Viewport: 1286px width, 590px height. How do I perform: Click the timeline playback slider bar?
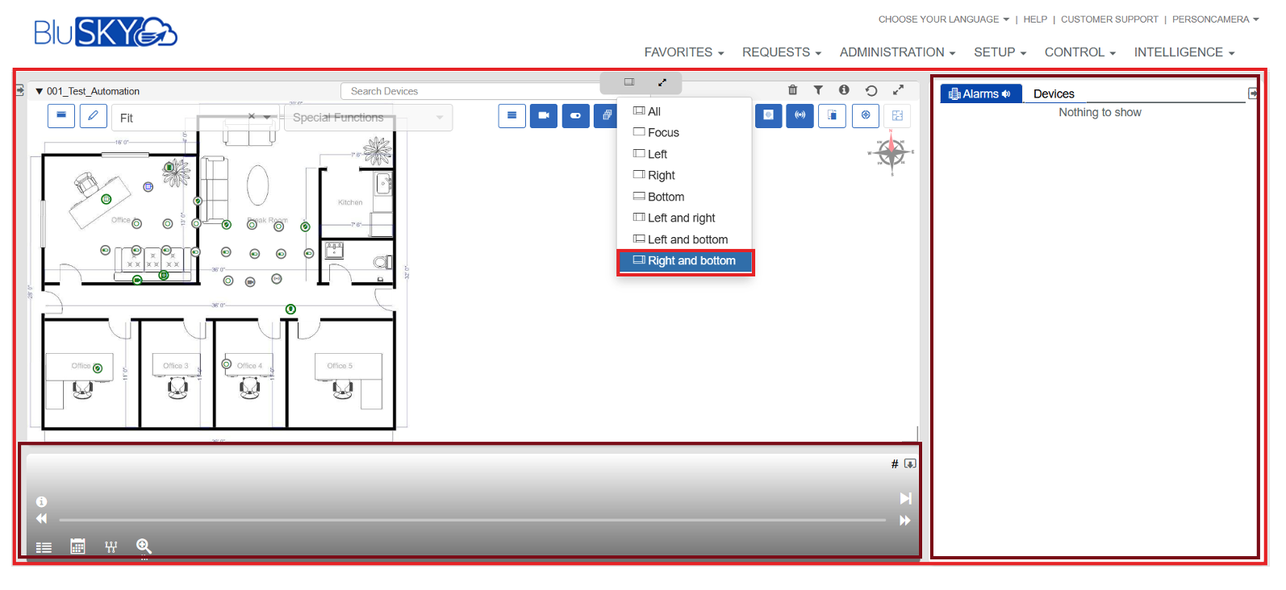(x=472, y=520)
